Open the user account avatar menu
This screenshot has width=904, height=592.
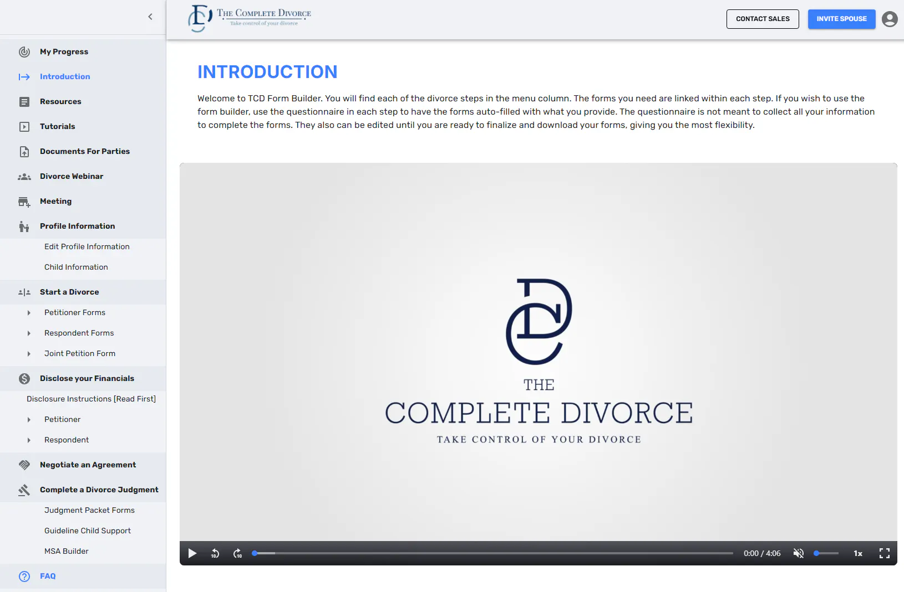tap(890, 19)
